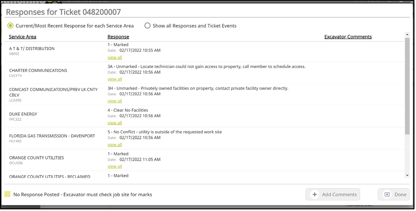Screen dimensions: 416x211
Task: Click the FPC322 code
Action: click(15, 119)
